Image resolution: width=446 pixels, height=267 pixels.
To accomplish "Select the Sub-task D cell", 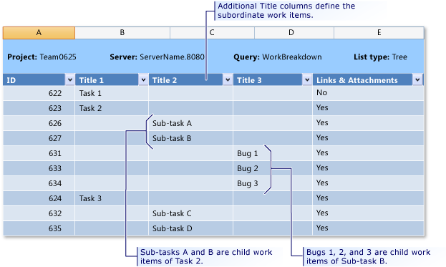I will 190,228.
